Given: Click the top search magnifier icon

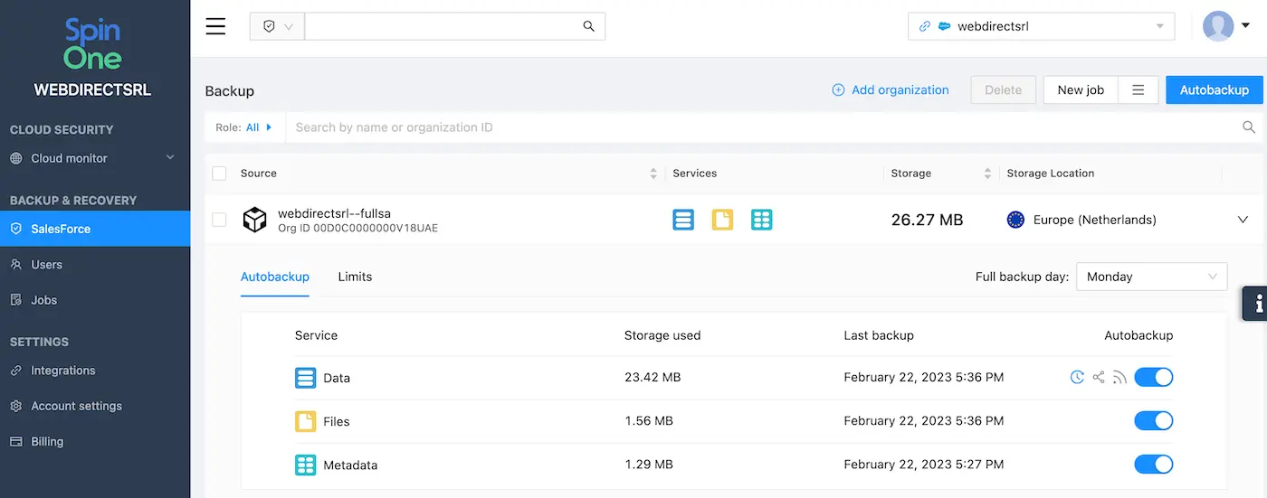Looking at the screenshot, I should (x=588, y=26).
